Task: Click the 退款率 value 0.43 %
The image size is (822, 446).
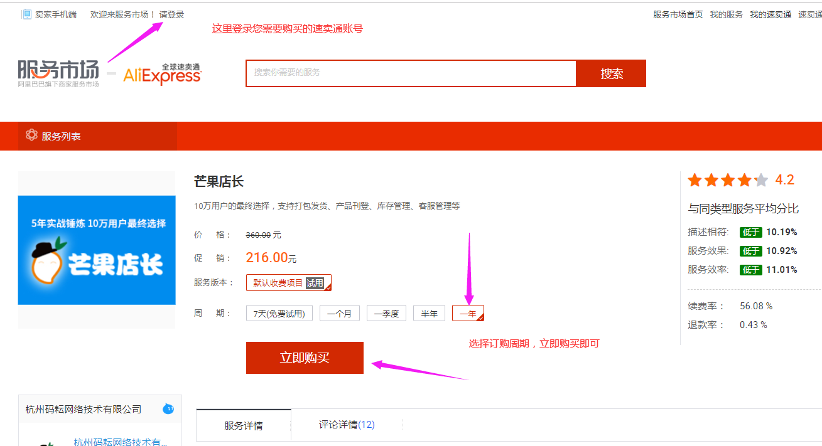Action: pos(754,325)
